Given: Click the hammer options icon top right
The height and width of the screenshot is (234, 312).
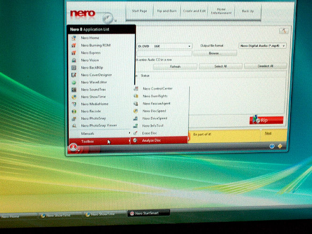Looking at the screenshot, I should click(x=284, y=31).
